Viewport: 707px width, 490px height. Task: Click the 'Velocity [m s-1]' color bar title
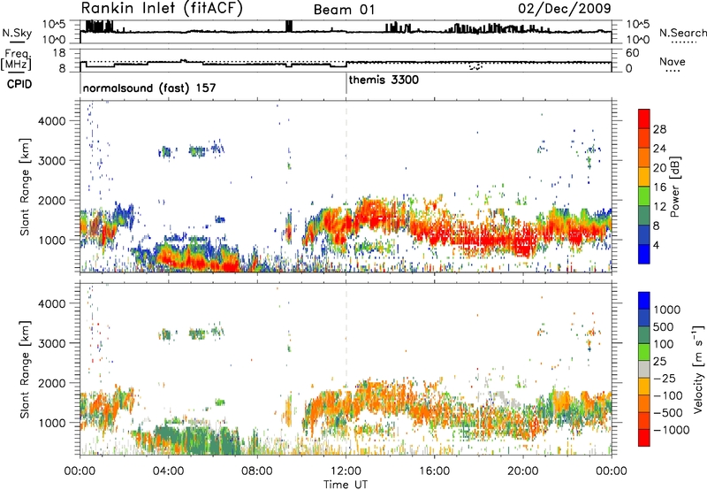coord(699,369)
